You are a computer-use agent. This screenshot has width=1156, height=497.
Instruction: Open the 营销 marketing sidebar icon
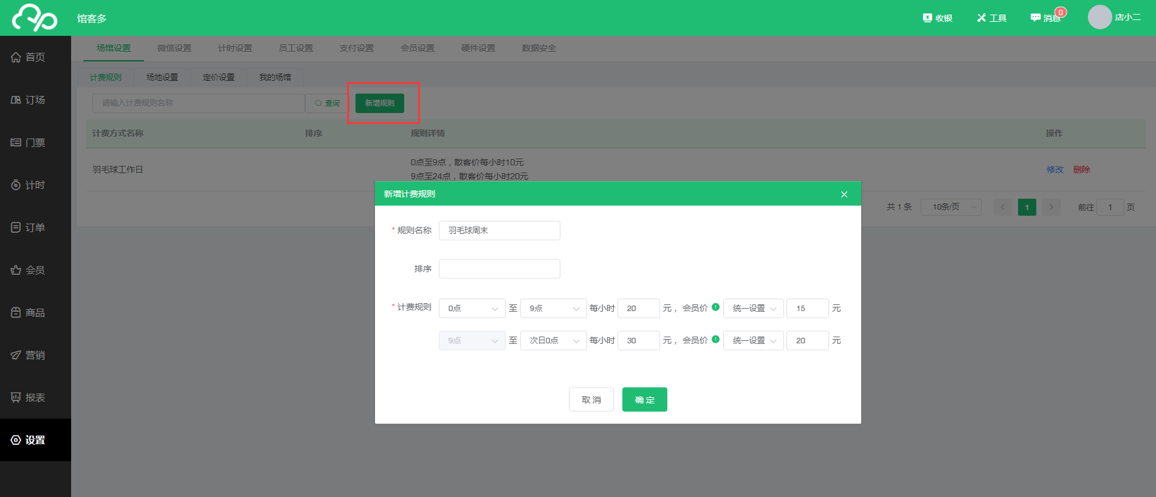point(16,355)
